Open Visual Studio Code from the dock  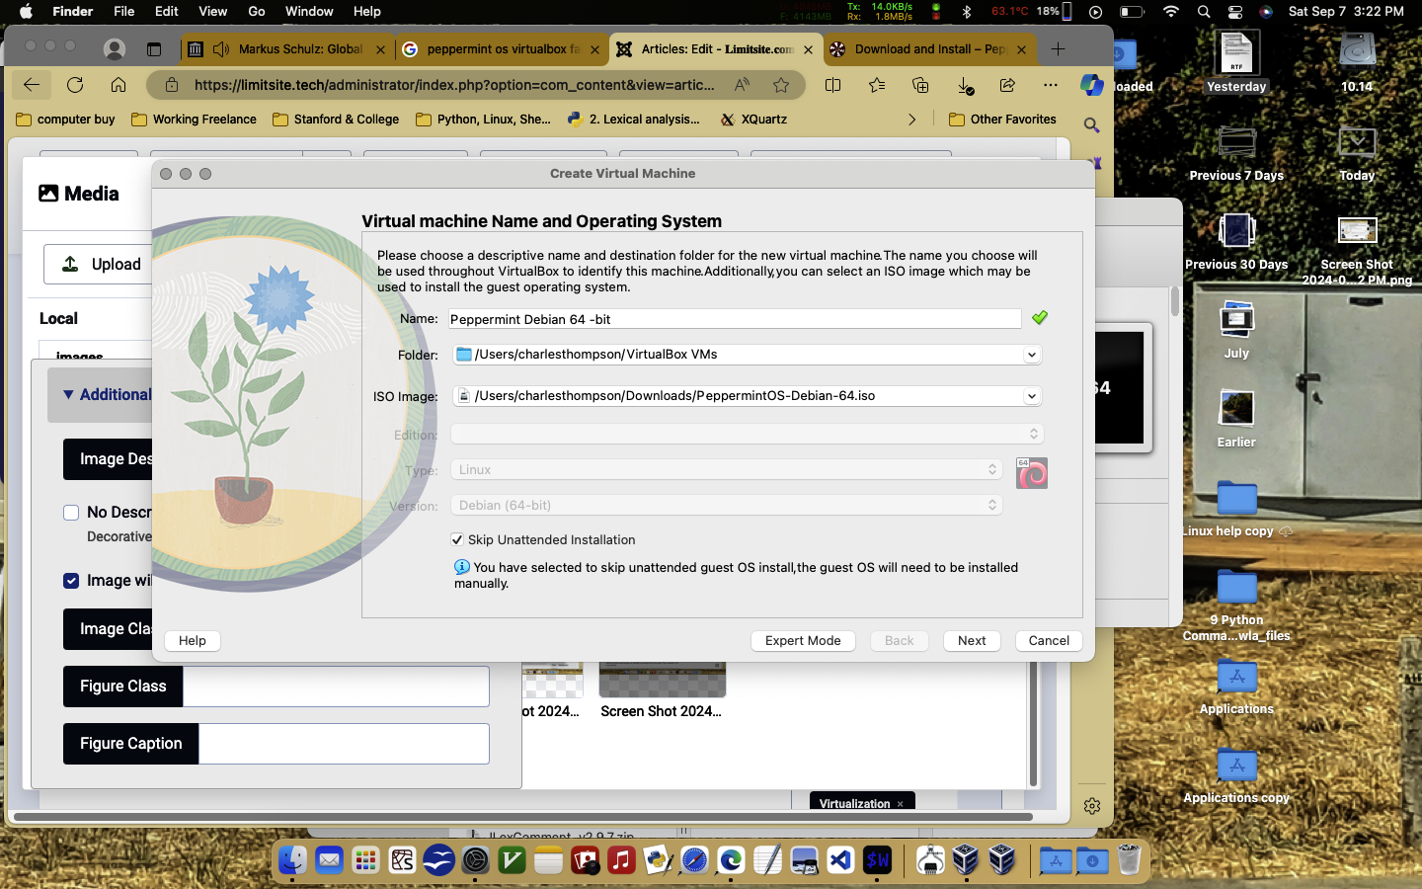pyautogui.click(x=840, y=860)
